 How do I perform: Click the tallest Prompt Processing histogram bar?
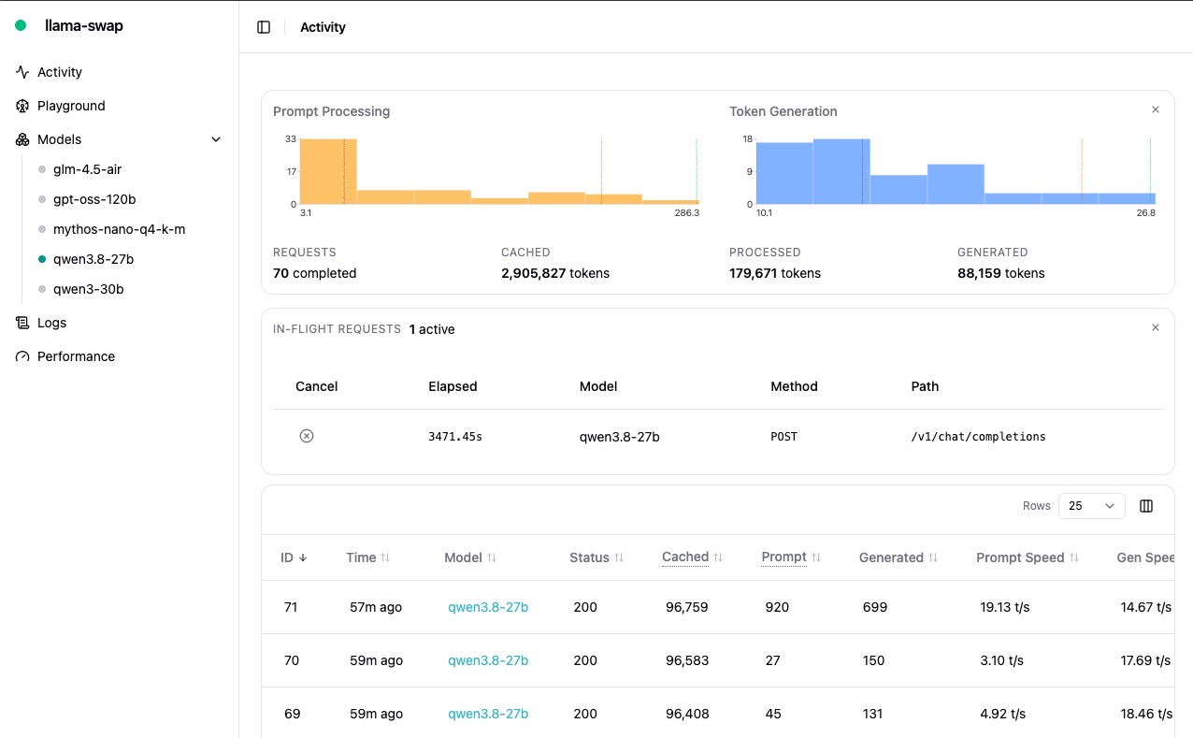click(328, 171)
